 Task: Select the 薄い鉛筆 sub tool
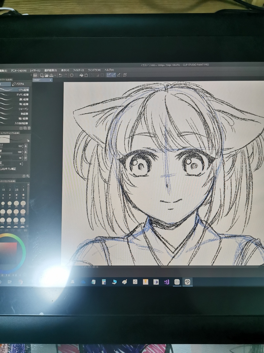15,104
